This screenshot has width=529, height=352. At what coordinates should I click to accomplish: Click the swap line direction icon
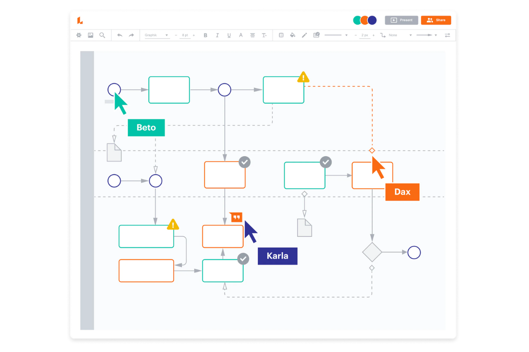447,35
